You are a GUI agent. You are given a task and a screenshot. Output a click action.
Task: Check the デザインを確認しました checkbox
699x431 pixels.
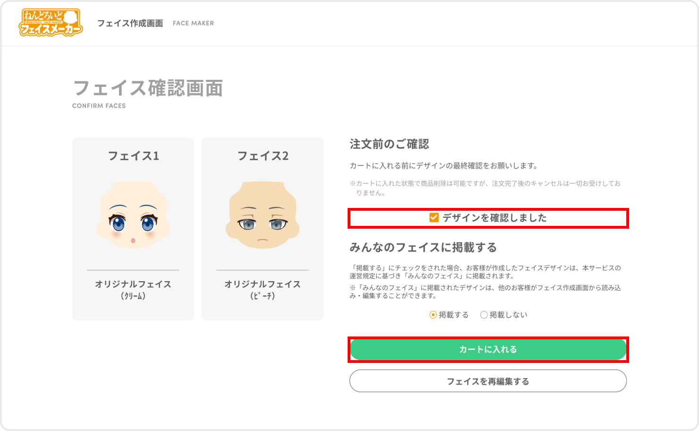pyautogui.click(x=434, y=217)
